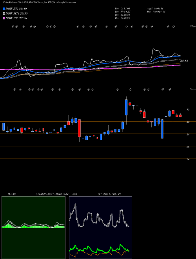
Task: Click the 'Pre V: 0.014 M' volume text
Action: [x=156, y=12]
